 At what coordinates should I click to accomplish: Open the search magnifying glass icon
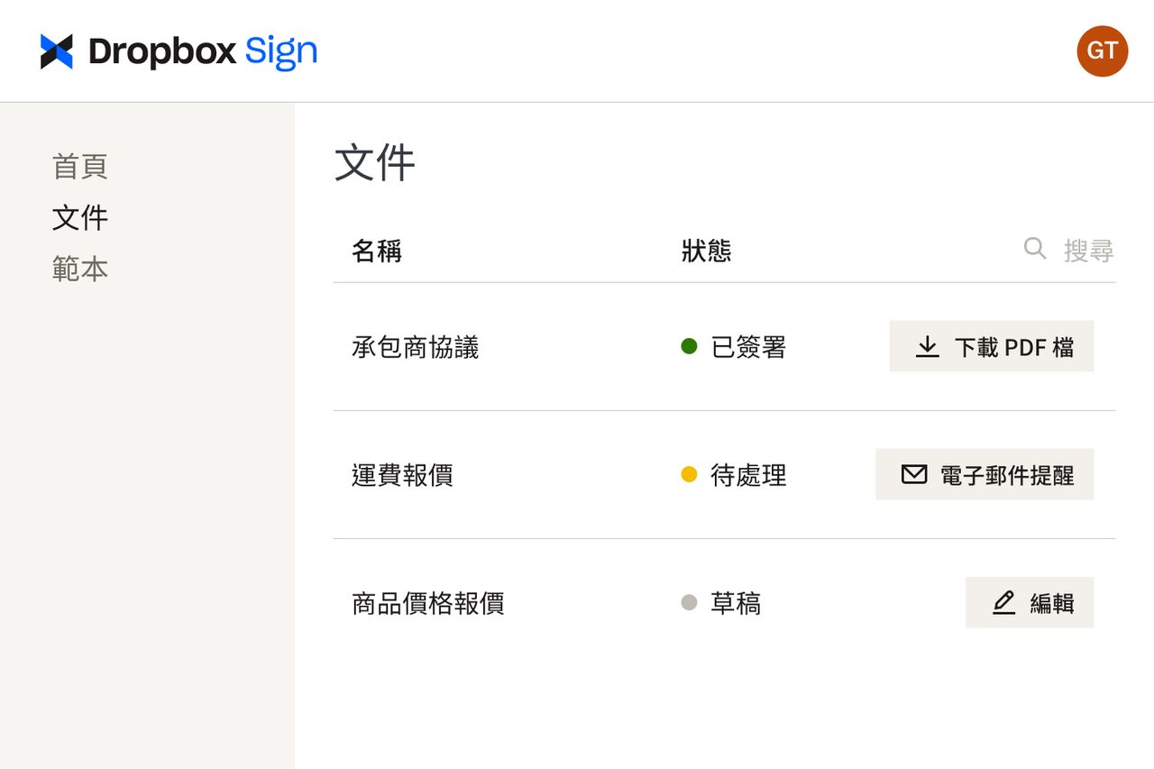(1033, 249)
